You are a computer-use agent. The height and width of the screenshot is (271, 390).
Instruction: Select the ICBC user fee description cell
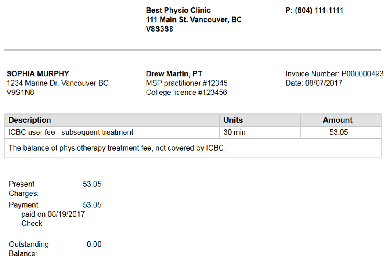(x=71, y=133)
